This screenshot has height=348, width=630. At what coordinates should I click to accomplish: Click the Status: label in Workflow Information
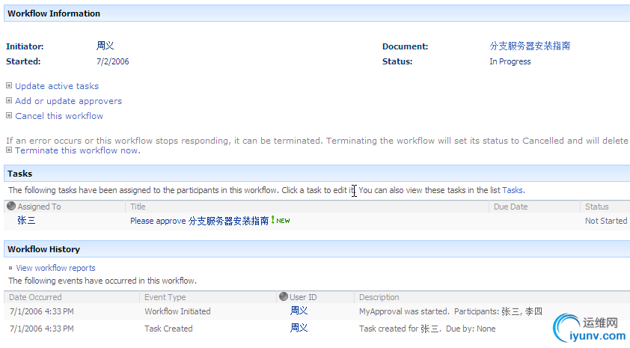click(397, 61)
